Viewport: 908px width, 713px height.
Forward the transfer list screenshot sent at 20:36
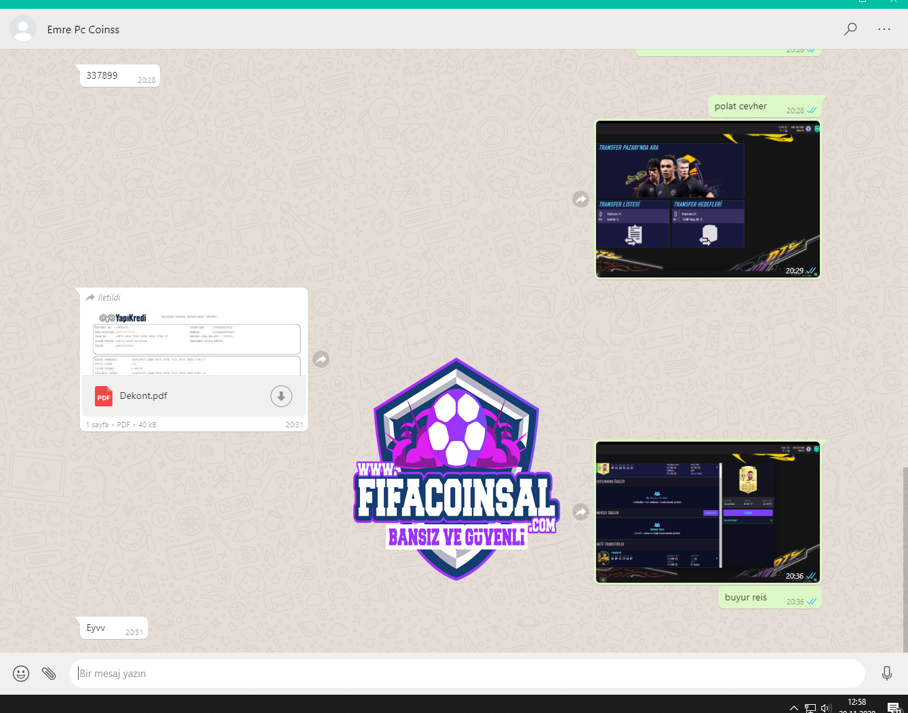tap(580, 512)
